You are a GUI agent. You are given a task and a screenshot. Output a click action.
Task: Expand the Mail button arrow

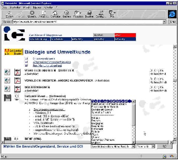115,13
